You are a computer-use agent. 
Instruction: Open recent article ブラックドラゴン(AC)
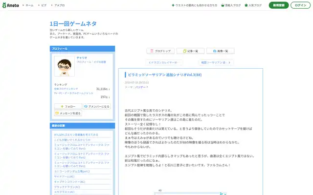coord(67,187)
